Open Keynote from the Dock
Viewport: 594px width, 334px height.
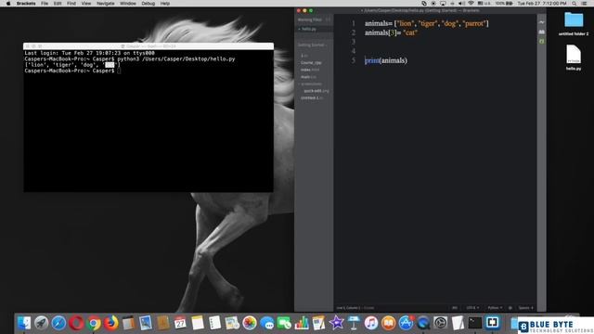(x=354, y=323)
